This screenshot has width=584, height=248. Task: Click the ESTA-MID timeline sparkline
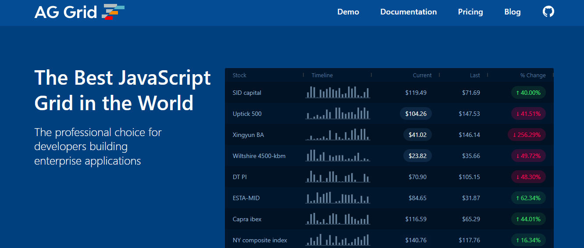(x=338, y=198)
